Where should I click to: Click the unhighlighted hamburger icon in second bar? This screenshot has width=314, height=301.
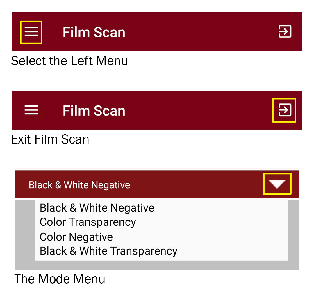click(x=31, y=110)
